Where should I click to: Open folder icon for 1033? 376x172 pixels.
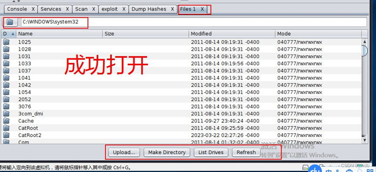(6, 64)
